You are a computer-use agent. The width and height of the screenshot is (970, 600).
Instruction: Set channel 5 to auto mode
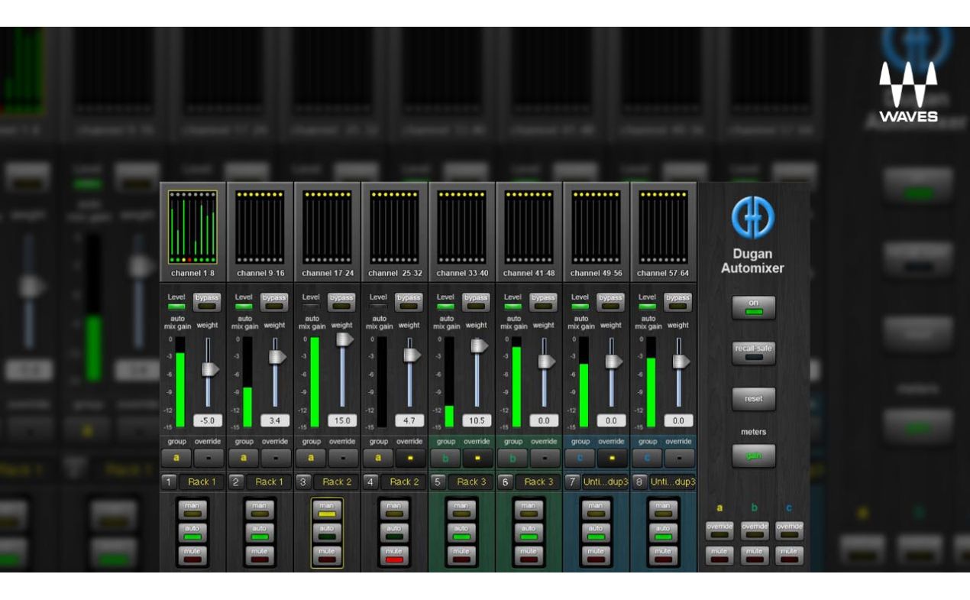(461, 532)
